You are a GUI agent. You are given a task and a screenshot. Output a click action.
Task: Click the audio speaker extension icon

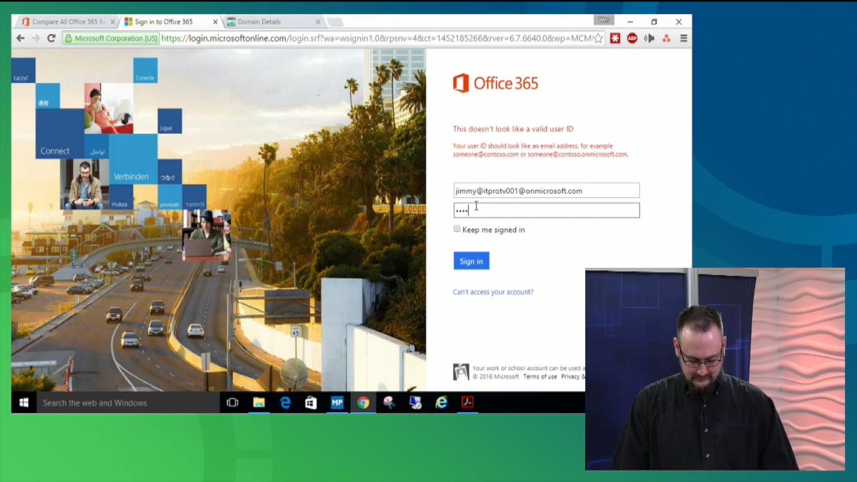(x=649, y=38)
